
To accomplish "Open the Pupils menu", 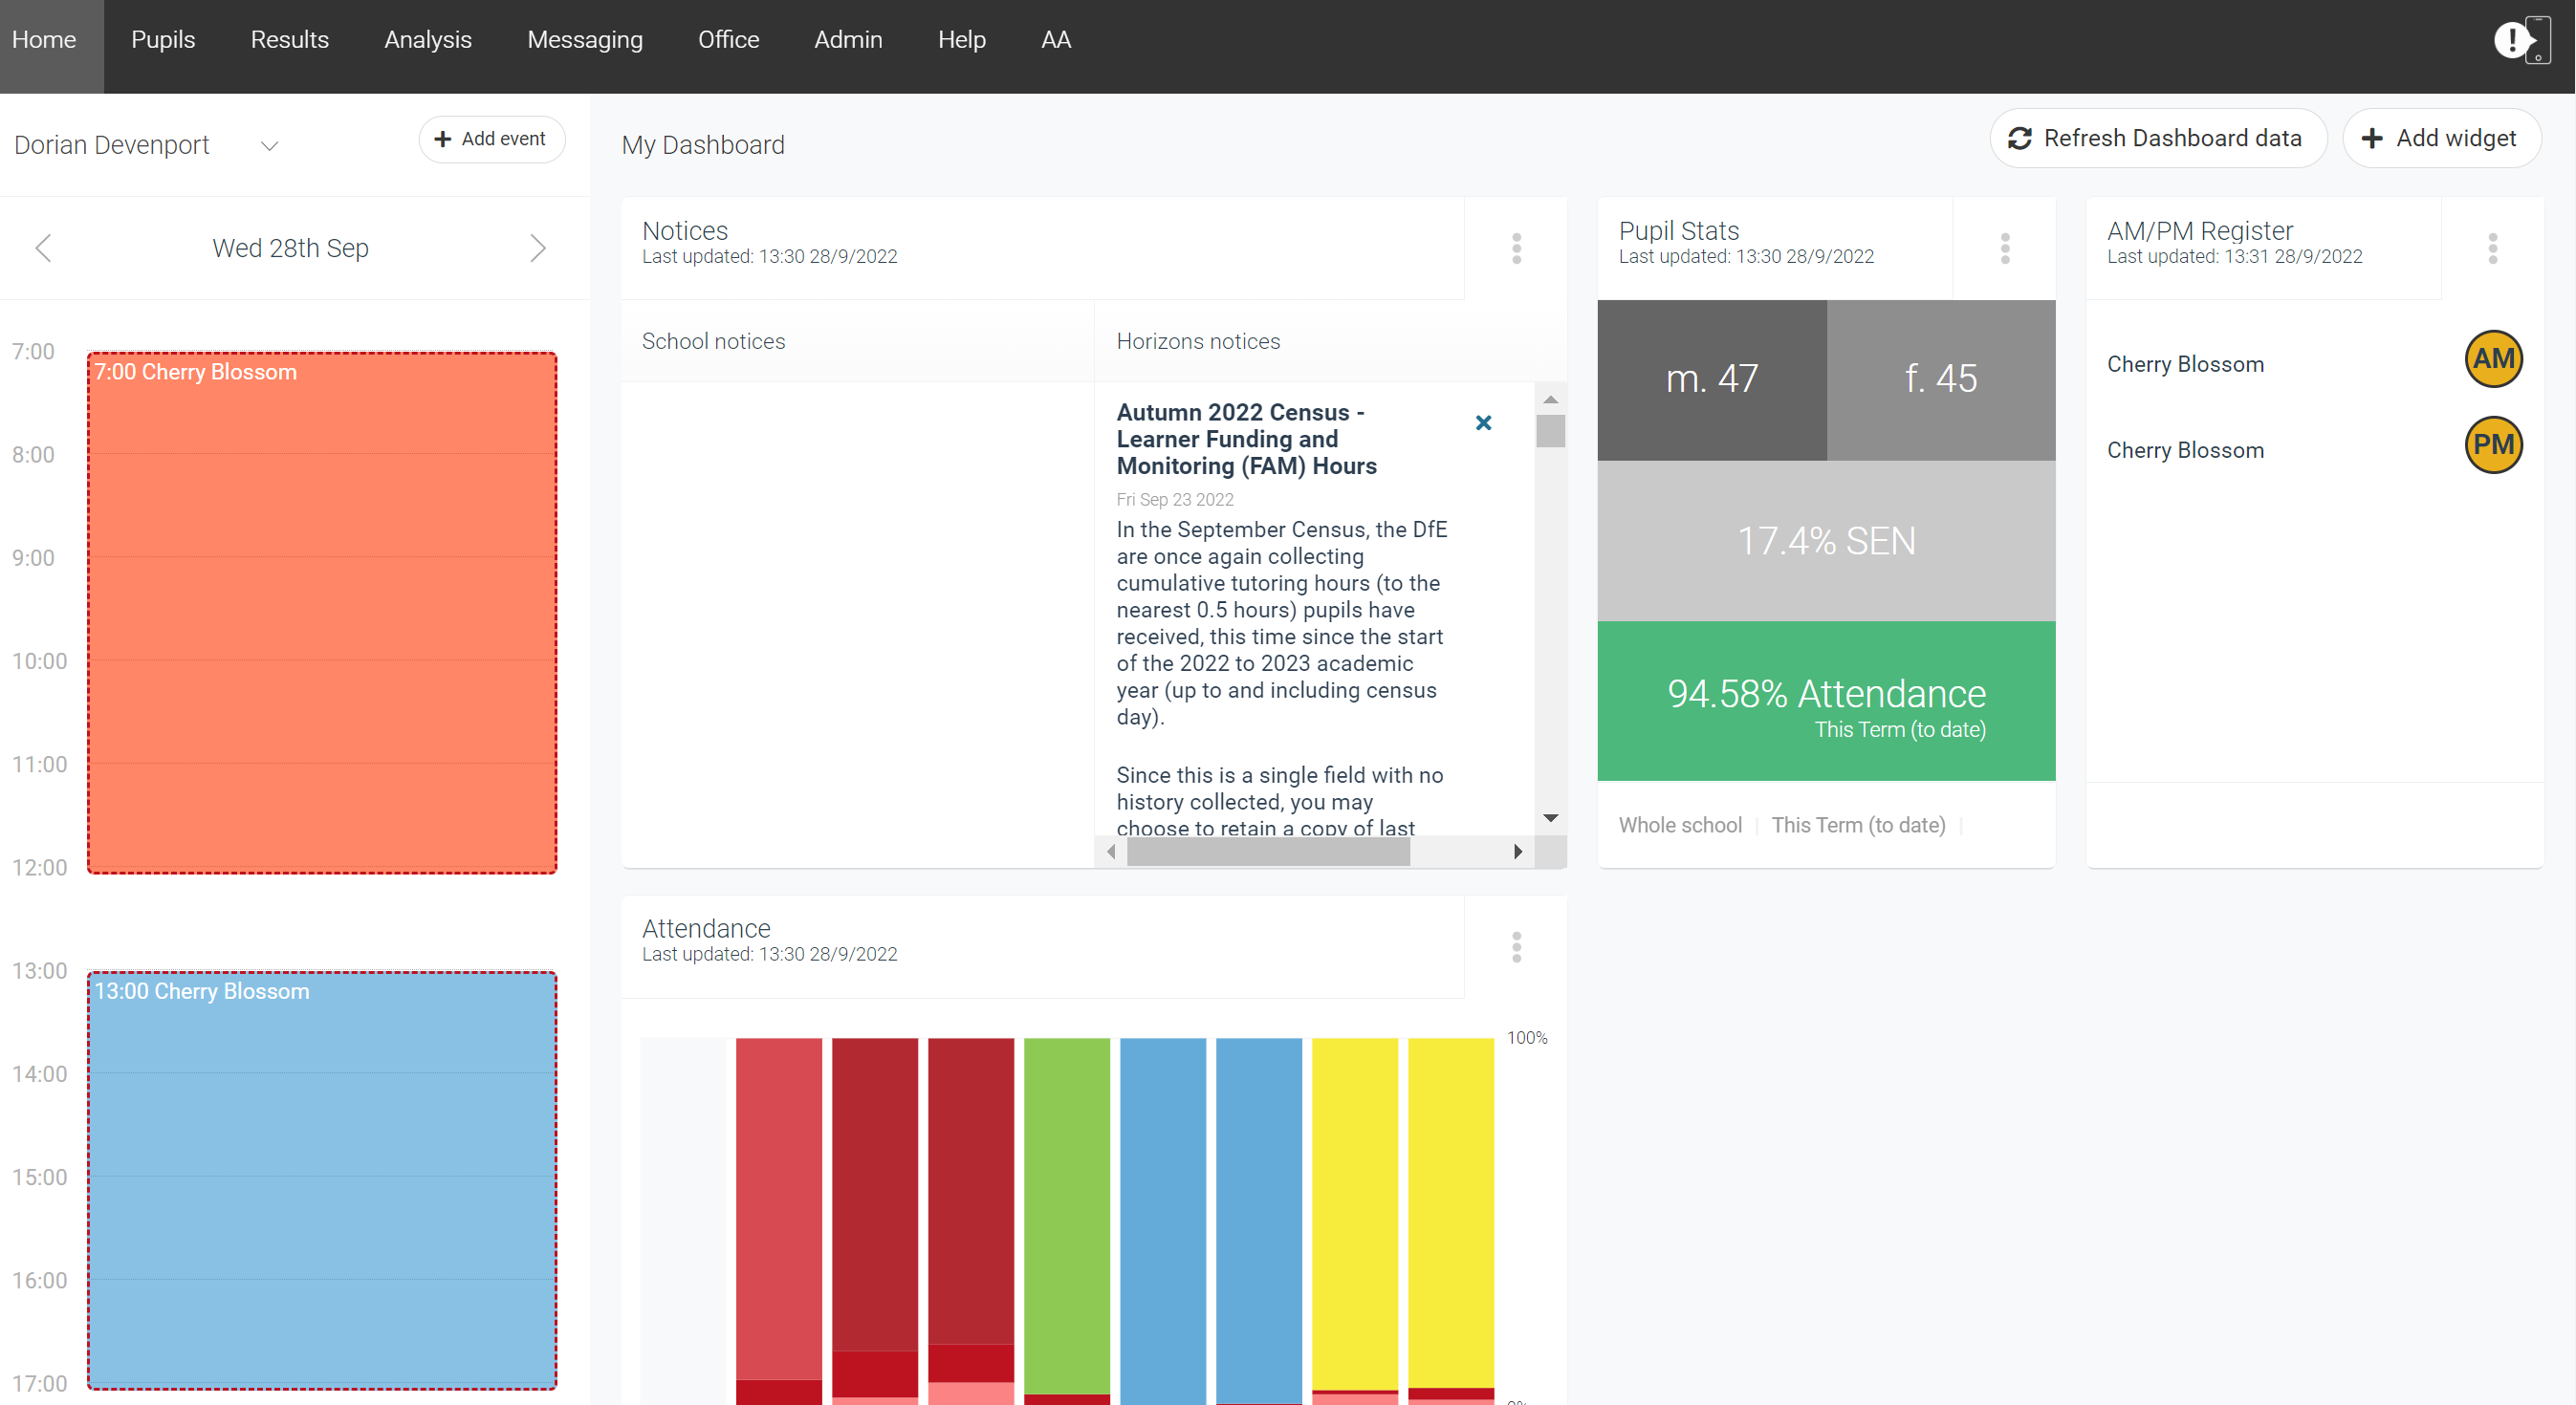I will (163, 40).
